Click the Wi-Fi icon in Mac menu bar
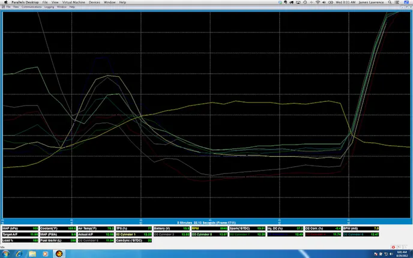The width and height of the screenshot is (413, 258). pyautogui.click(x=318, y=2)
